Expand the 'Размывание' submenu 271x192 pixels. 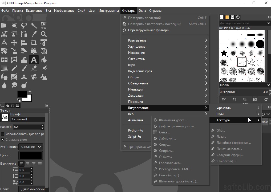click(165, 40)
